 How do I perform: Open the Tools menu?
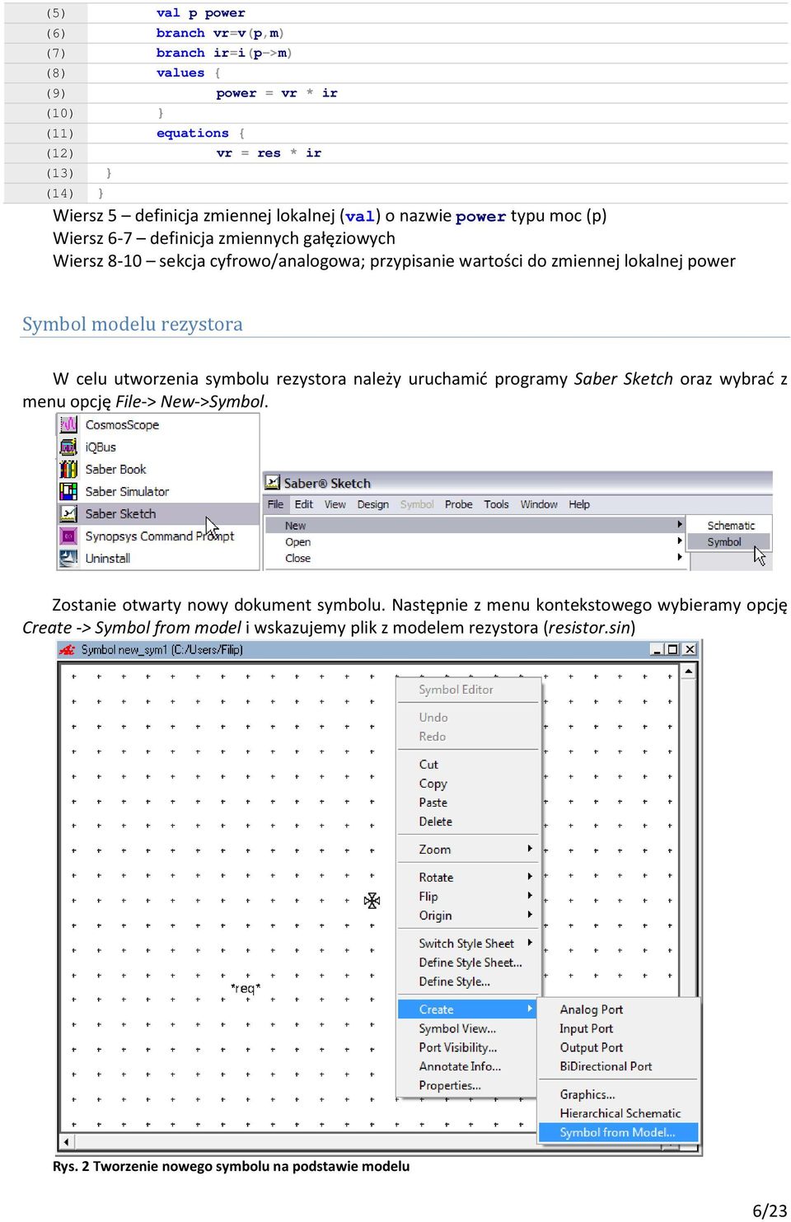(x=496, y=504)
